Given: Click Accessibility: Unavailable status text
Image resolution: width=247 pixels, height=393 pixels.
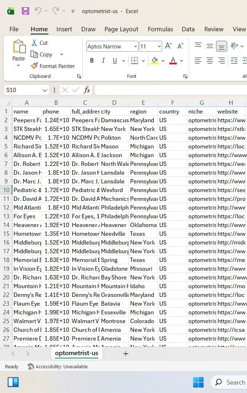Looking at the screenshot, I should (62, 367).
